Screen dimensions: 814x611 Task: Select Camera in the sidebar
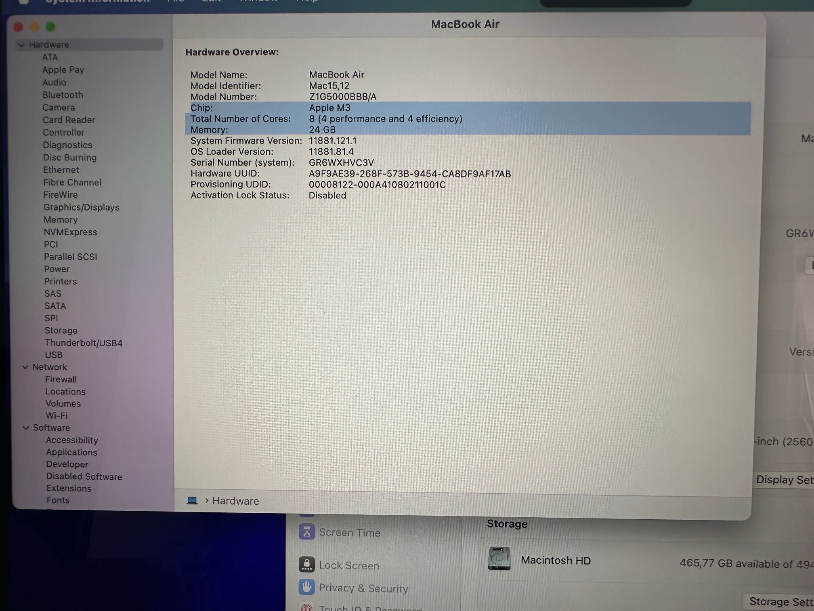pos(59,107)
